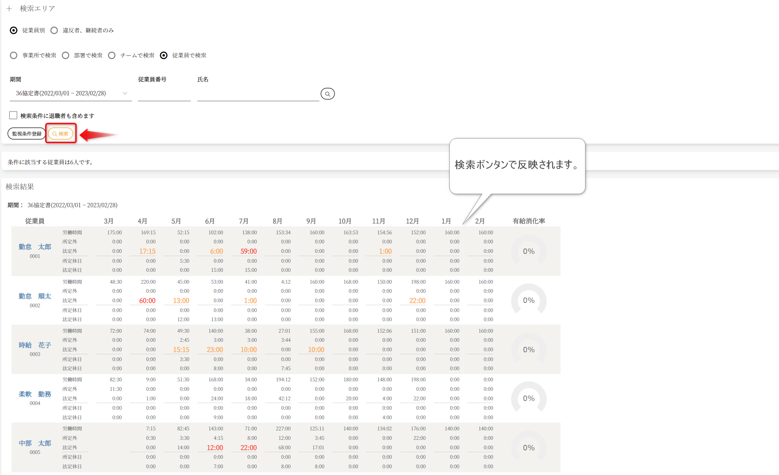Collapse the 検索エリア section with the plus icon
The width and height of the screenshot is (779, 475).
tap(9, 9)
